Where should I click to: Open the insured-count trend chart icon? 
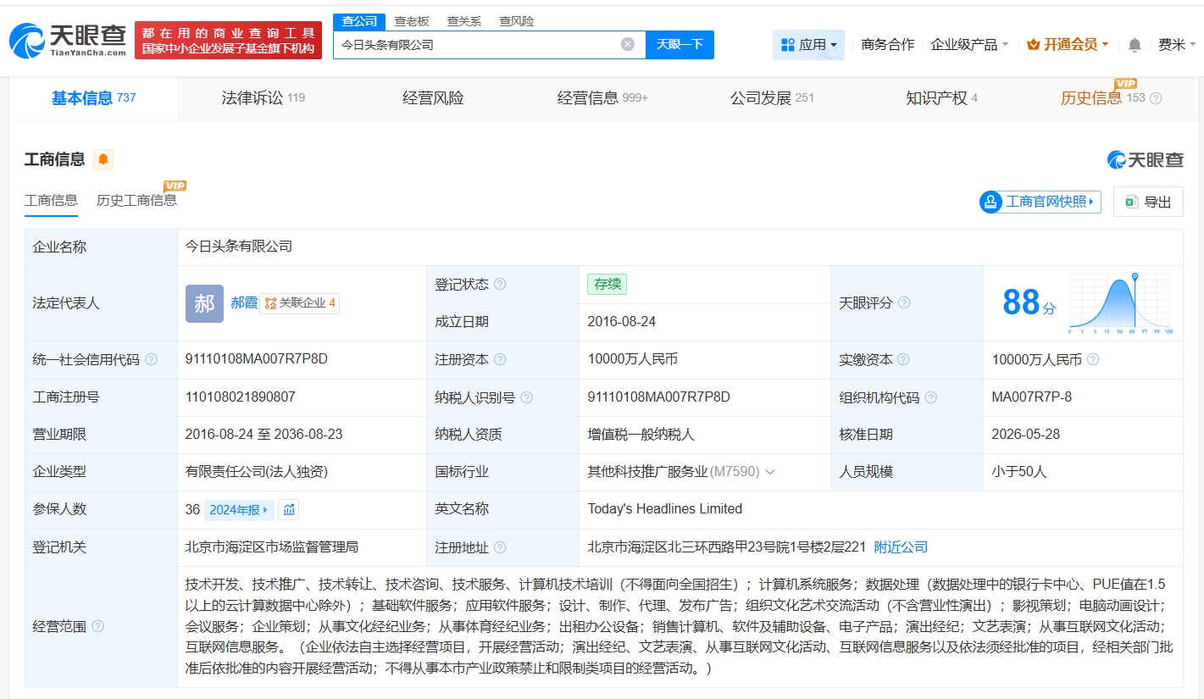click(x=289, y=509)
